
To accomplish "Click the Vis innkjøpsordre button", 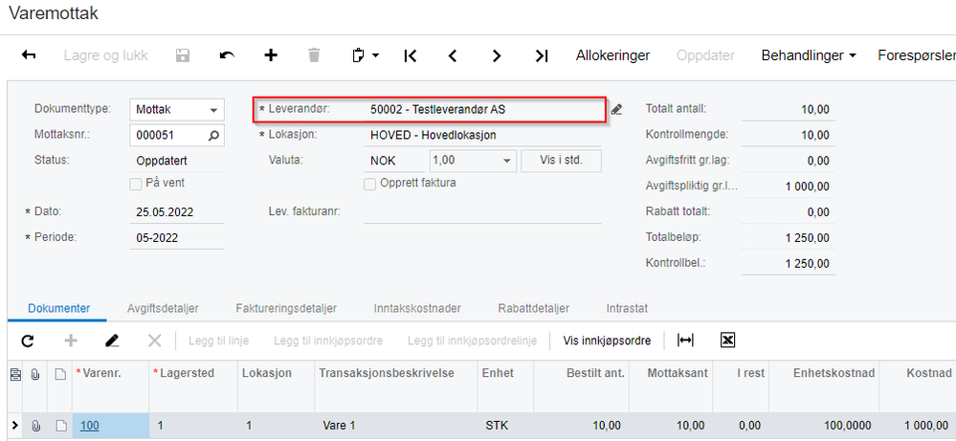I will coord(607,341).
